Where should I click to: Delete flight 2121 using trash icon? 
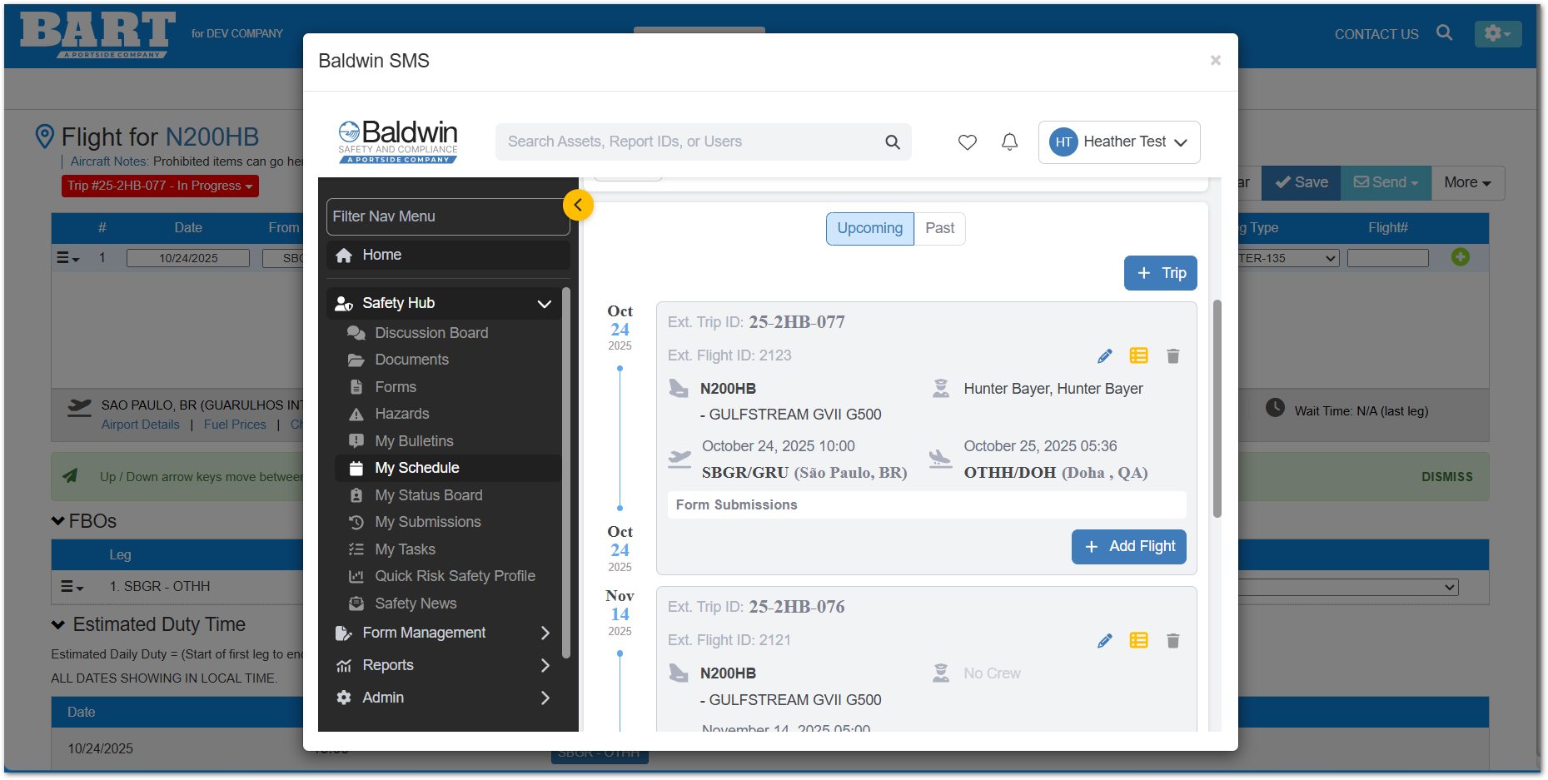[x=1172, y=641]
